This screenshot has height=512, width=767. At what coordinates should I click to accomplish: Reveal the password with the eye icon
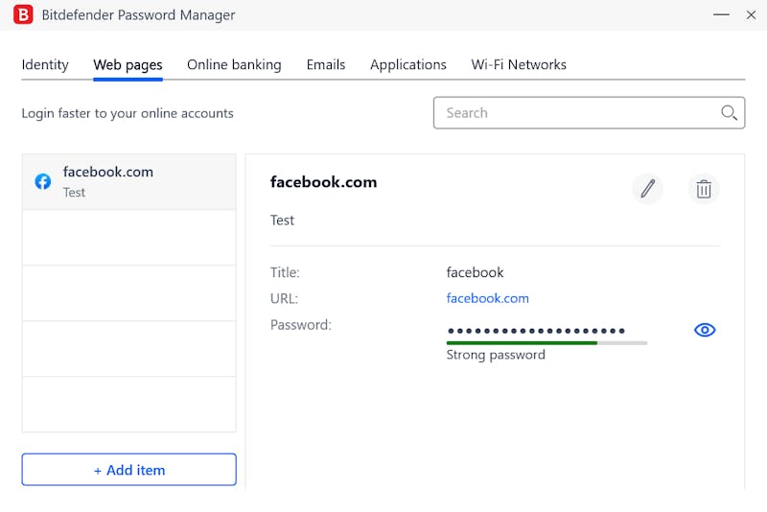[x=705, y=330]
